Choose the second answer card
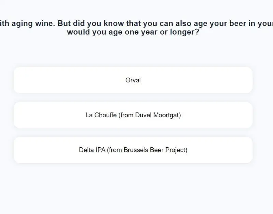This screenshot has width=273, height=214. click(x=133, y=115)
